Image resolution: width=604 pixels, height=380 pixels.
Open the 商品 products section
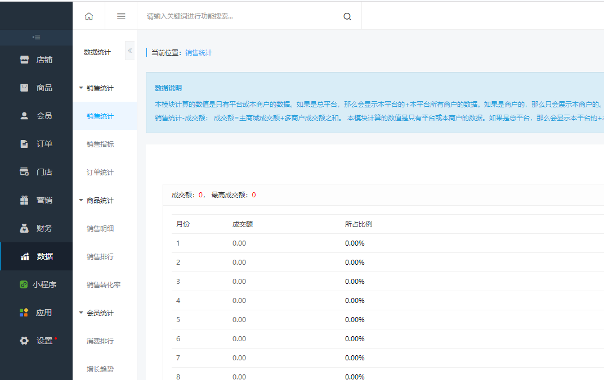(x=37, y=88)
